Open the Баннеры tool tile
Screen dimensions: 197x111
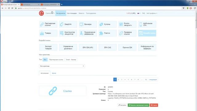point(88,24)
